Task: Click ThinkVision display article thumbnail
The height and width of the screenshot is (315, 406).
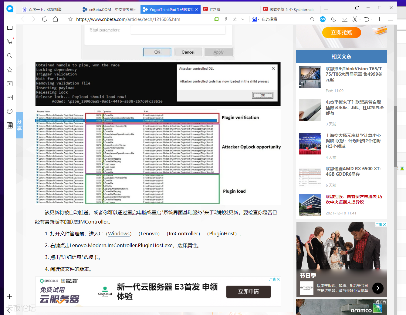Action: (x=310, y=77)
